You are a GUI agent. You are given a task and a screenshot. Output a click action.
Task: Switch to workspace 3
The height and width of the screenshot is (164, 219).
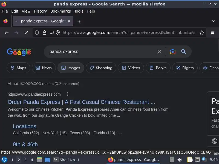(25, 160)
